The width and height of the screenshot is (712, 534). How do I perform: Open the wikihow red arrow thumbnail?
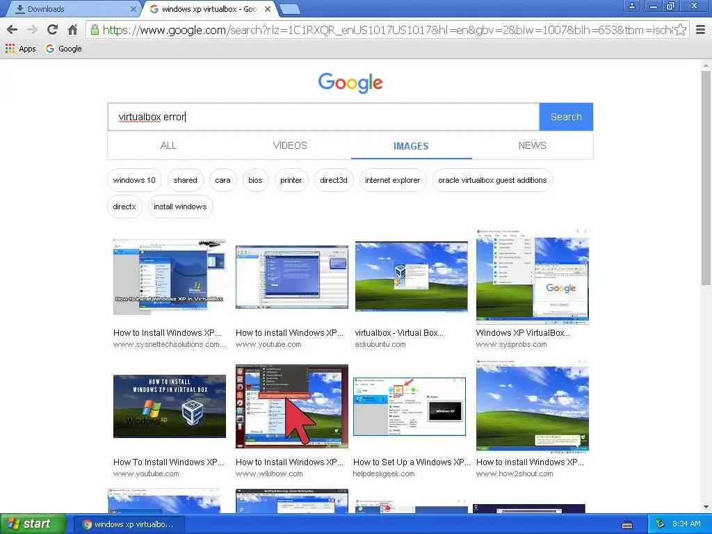click(292, 406)
